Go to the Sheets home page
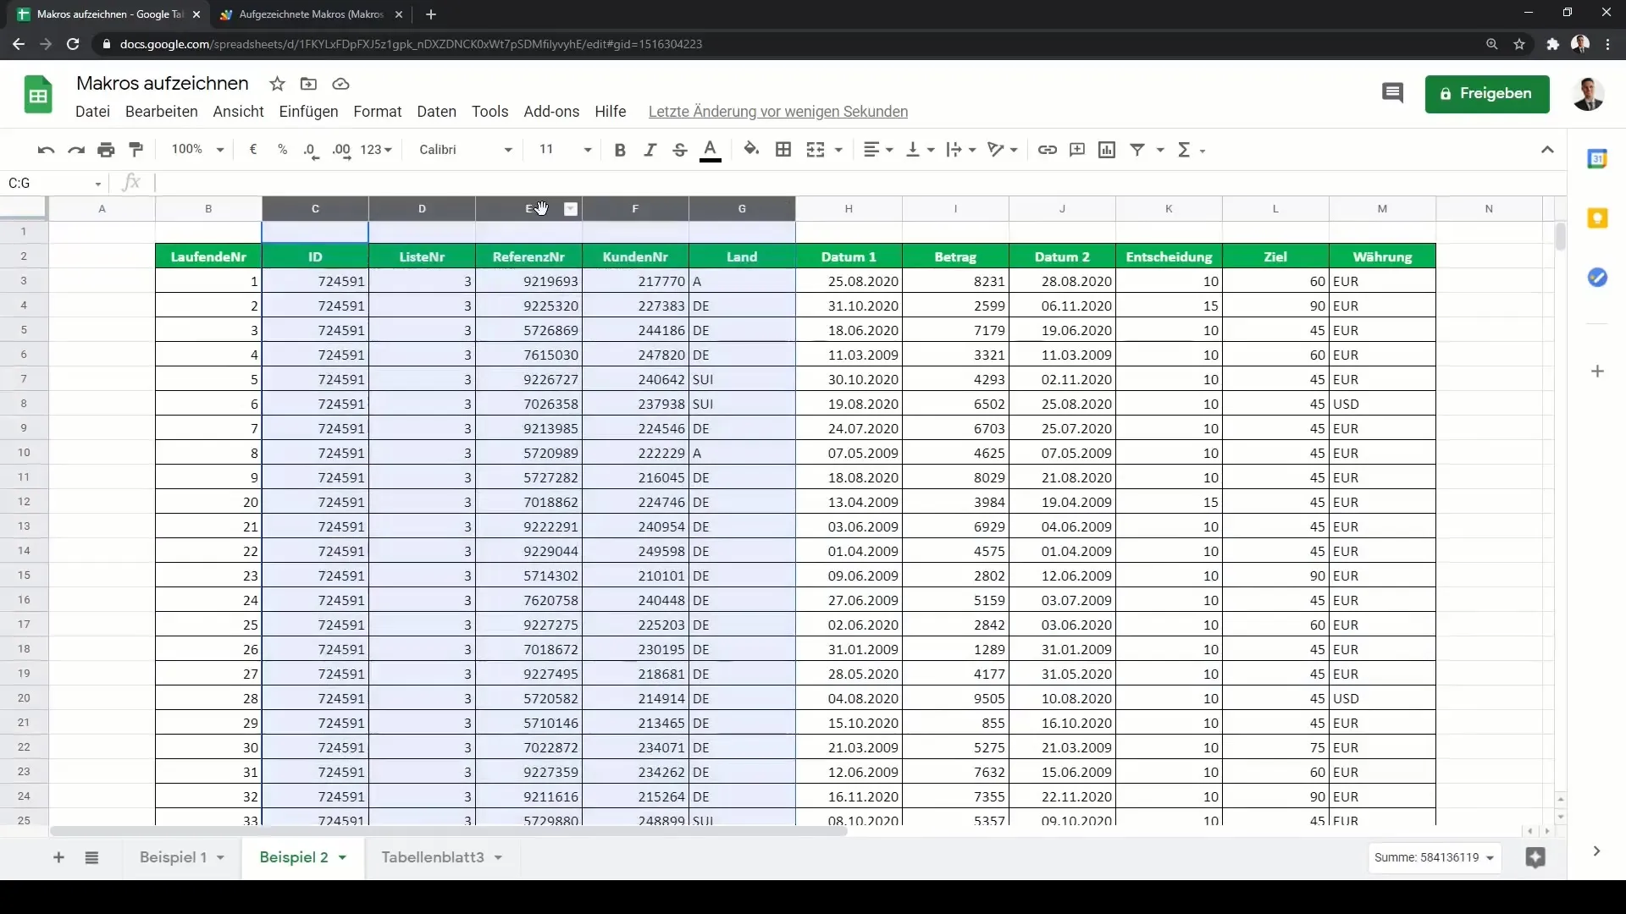The width and height of the screenshot is (1626, 914). point(37,94)
